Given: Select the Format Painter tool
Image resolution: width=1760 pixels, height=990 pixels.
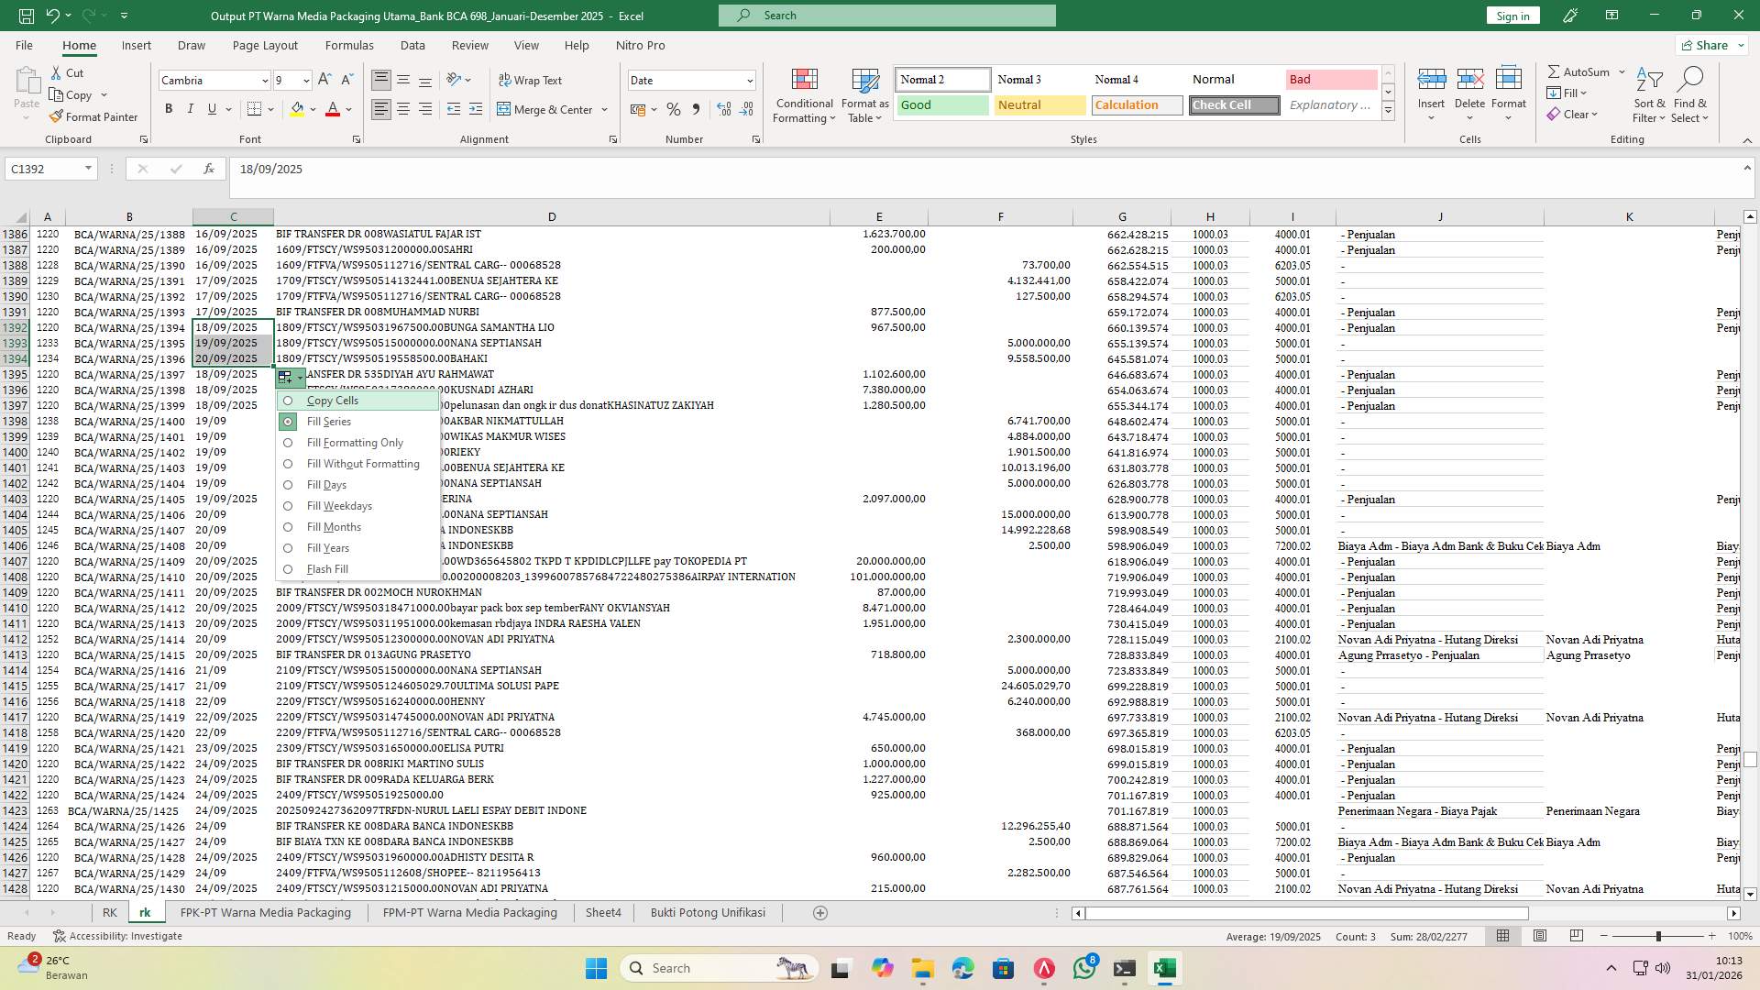Looking at the screenshot, I should tap(94, 116).
